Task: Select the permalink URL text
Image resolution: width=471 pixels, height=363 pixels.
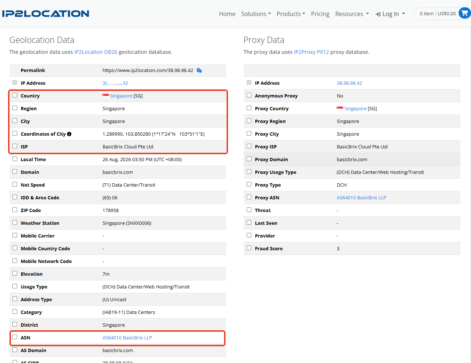Action: [x=148, y=70]
